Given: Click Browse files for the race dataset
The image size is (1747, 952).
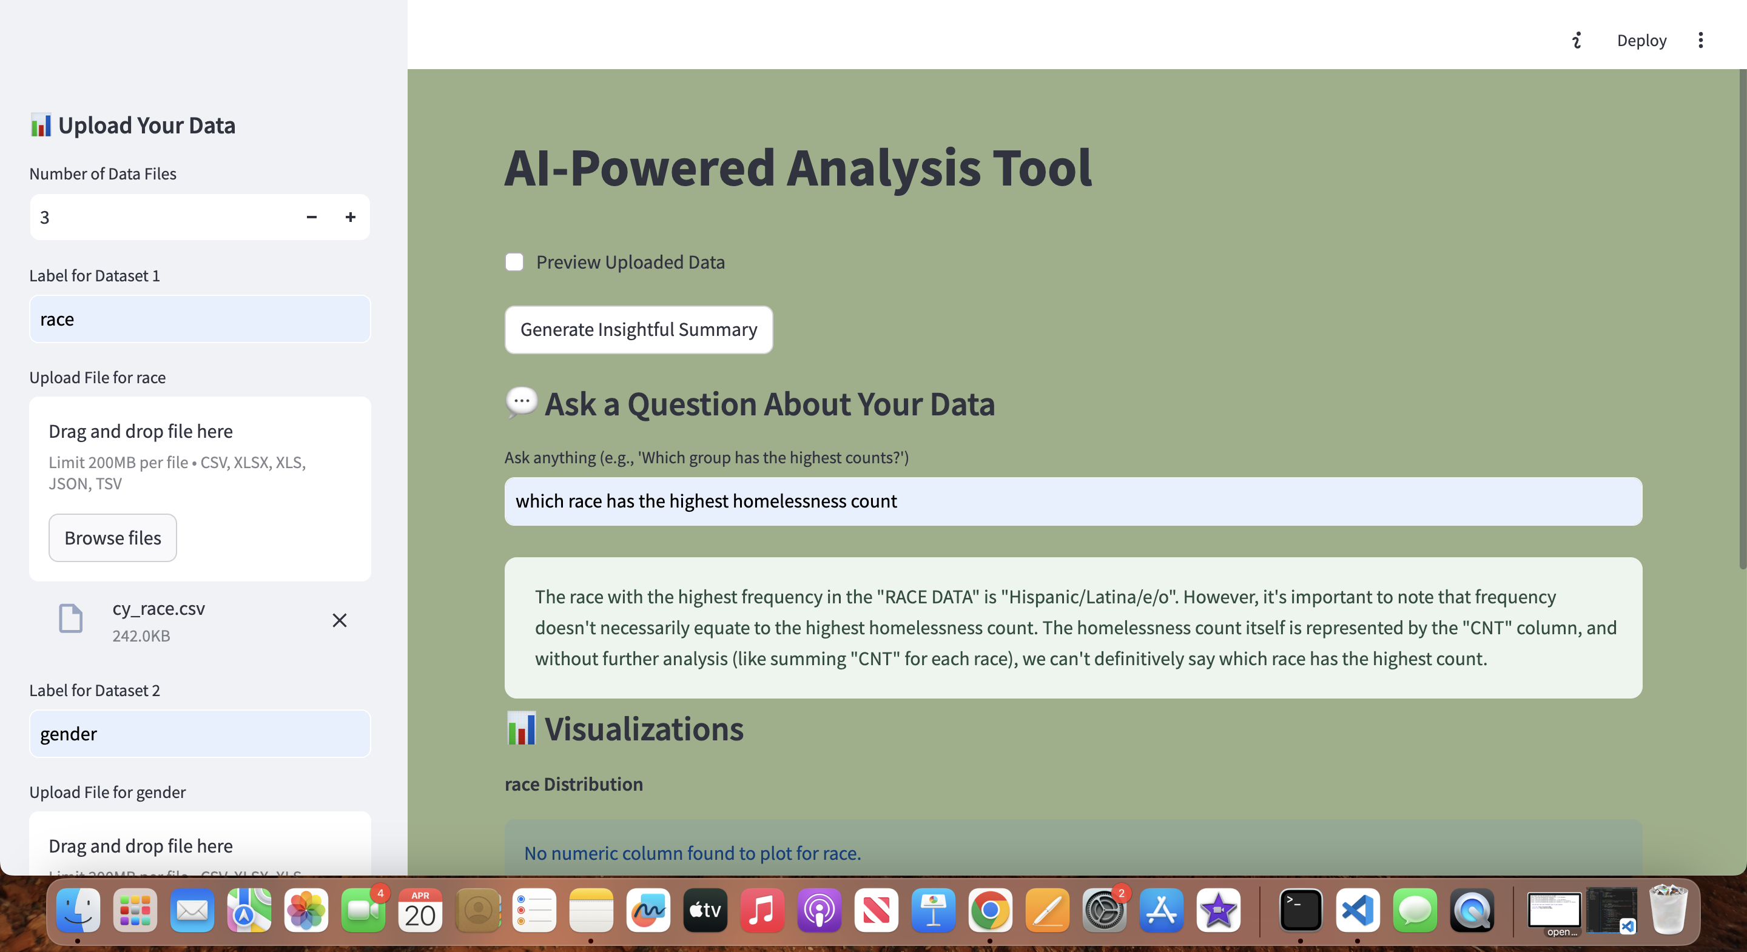Looking at the screenshot, I should point(113,538).
